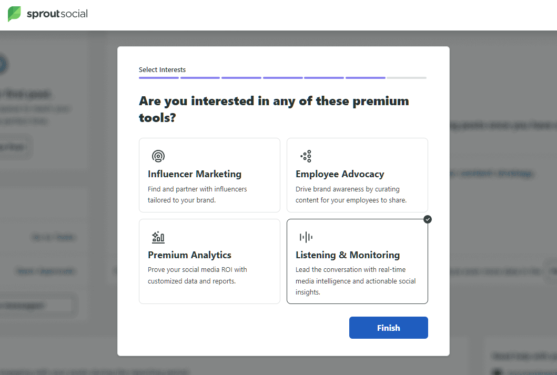Select the Premium Analytics card heading
Image resolution: width=557 pixels, height=375 pixels.
189,255
